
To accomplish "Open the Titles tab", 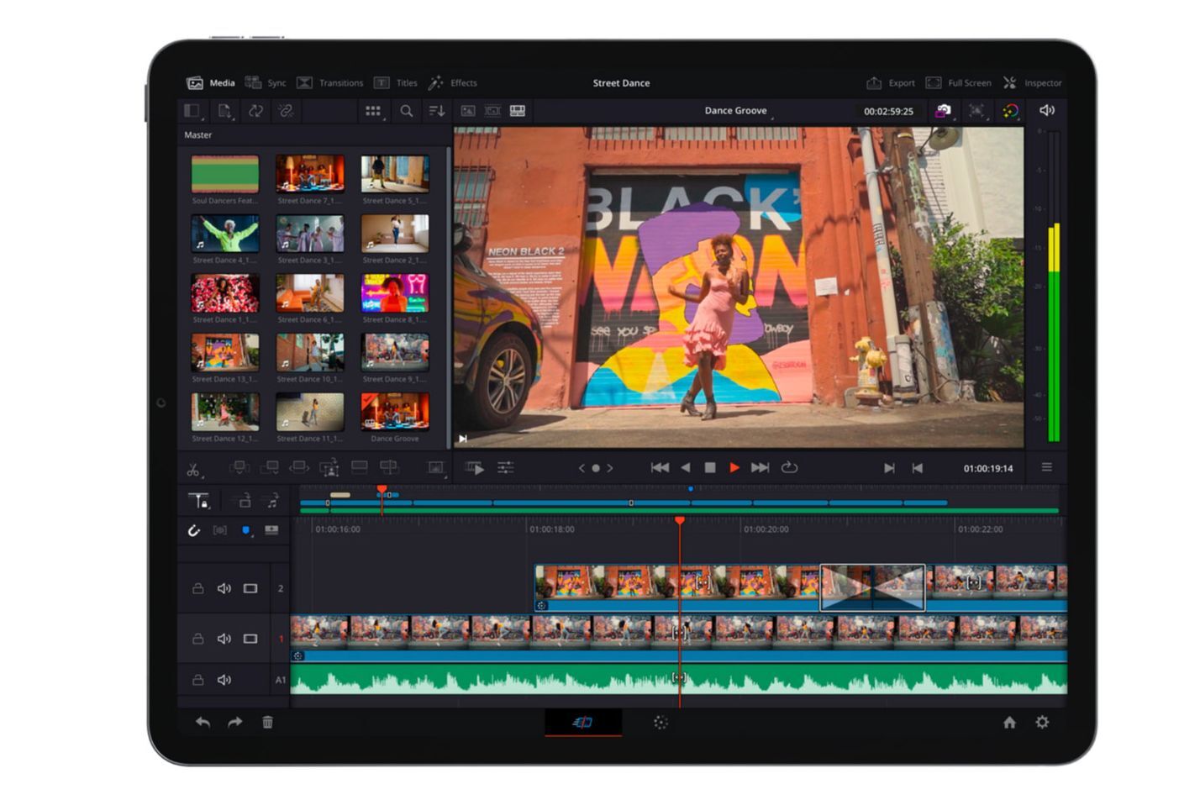I will click(395, 83).
